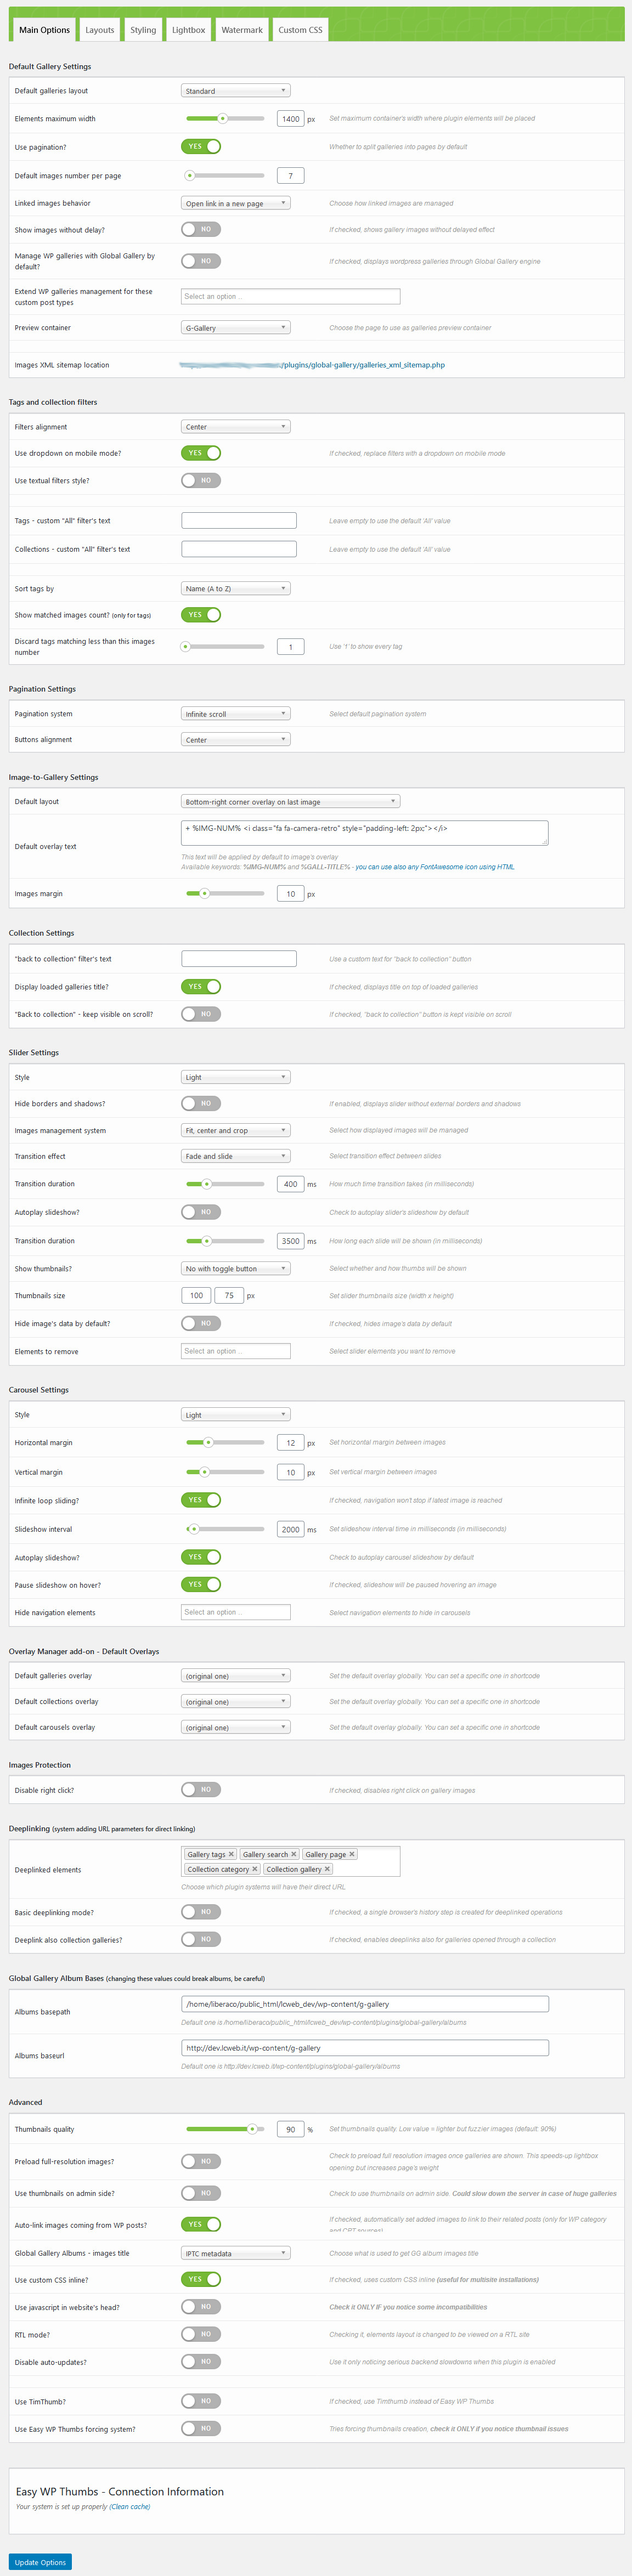Viewport: 632px width, 2576px height.
Task: Remove the Collection category tag chip
Action: click(x=255, y=1869)
